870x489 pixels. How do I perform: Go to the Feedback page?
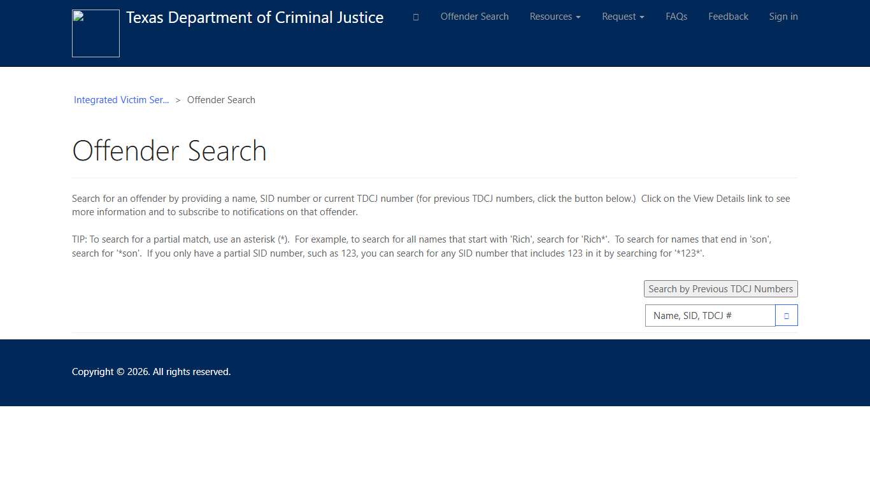[x=728, y=17]
